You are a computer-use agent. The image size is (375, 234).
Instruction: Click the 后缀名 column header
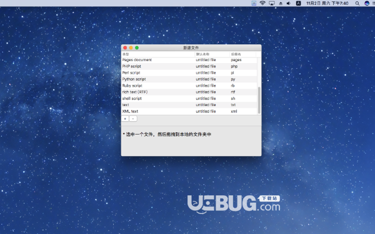242,54
